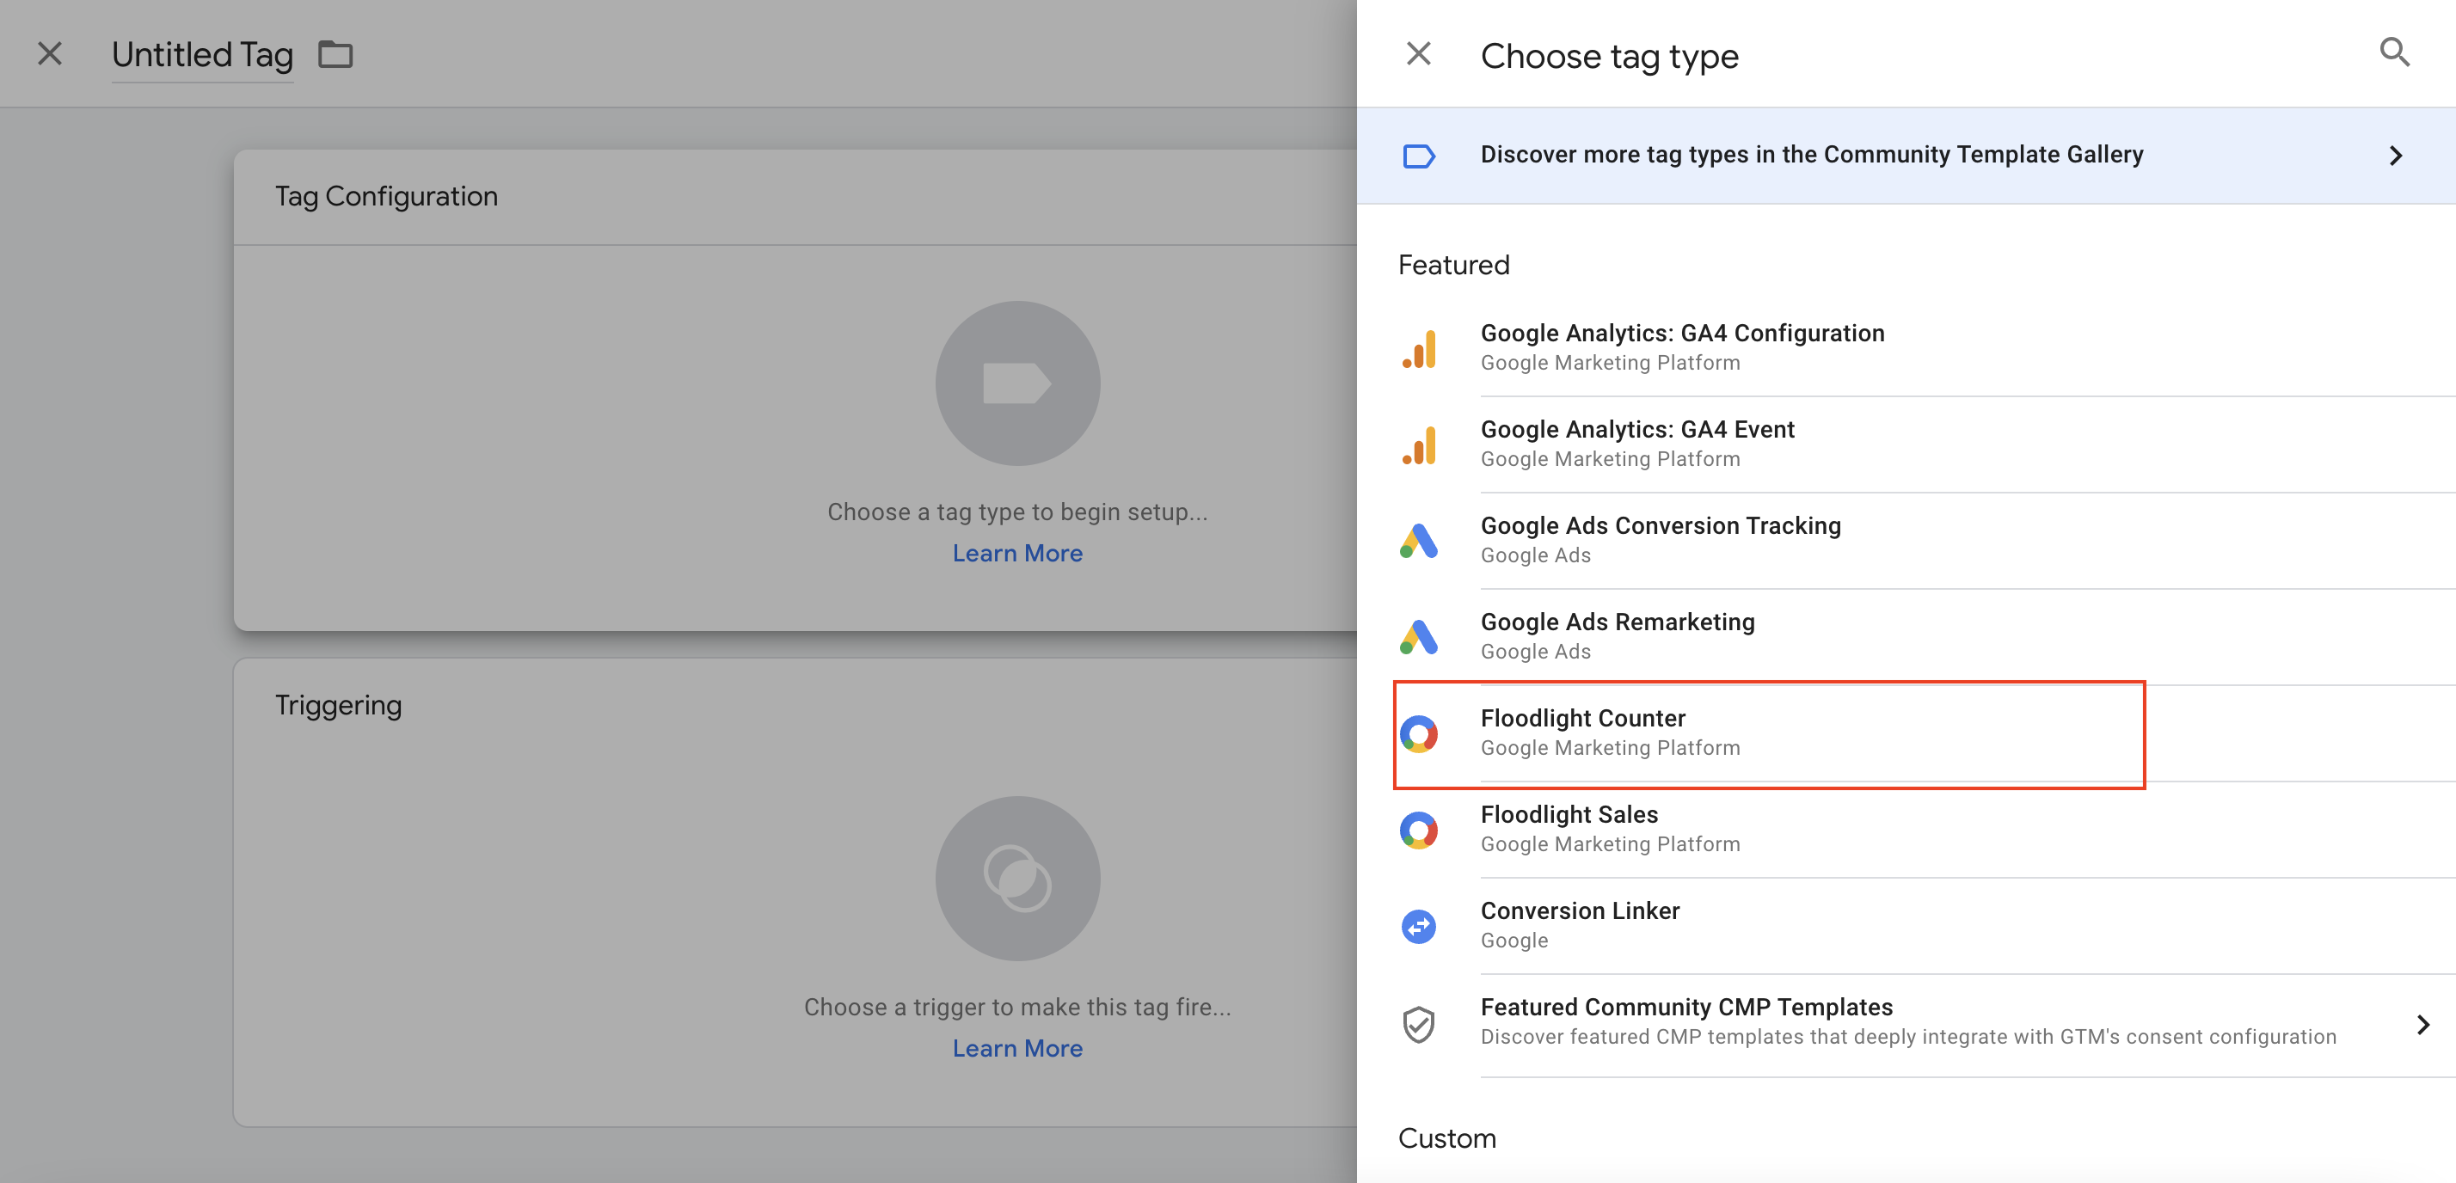Click the trigger placeholder circle
This screenshot has width=2456, height=1183.
click(x=1017, y=878)
